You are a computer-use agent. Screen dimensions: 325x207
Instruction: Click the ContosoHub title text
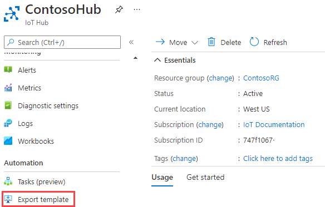pyautogui.click(x=63, y=9)
